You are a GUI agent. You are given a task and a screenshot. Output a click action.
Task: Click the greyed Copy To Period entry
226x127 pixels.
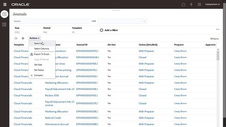pos(41,60)
